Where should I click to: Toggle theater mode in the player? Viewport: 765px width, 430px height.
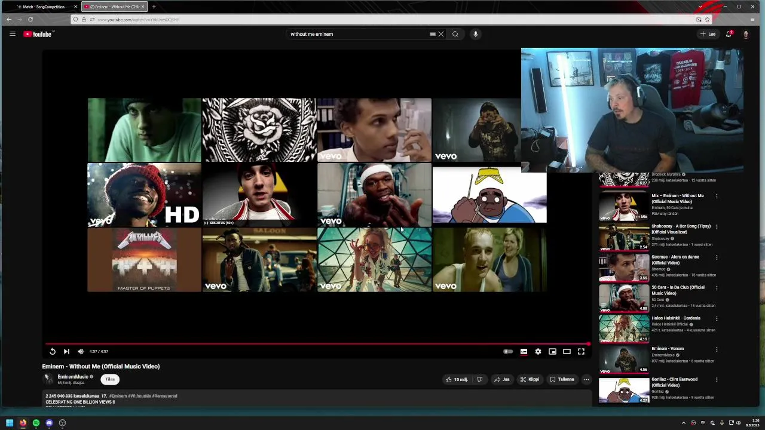click(x=567, y=352)
